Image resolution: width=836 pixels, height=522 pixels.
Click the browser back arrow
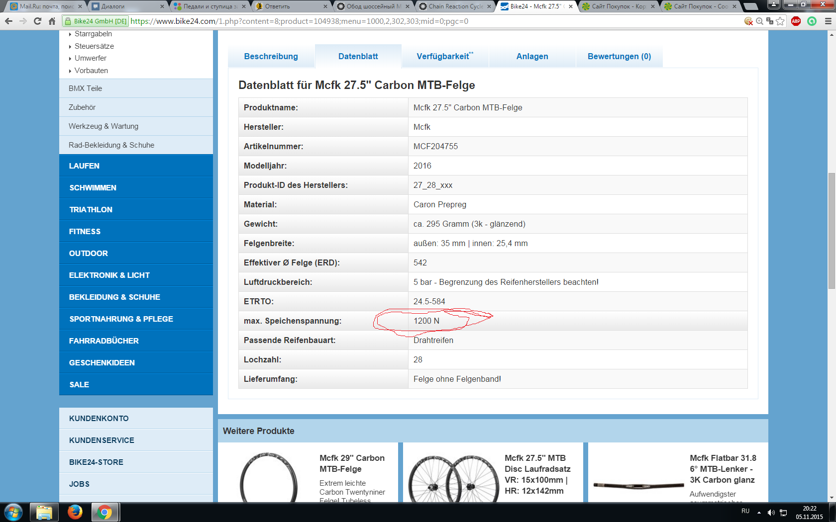(8, 21)
